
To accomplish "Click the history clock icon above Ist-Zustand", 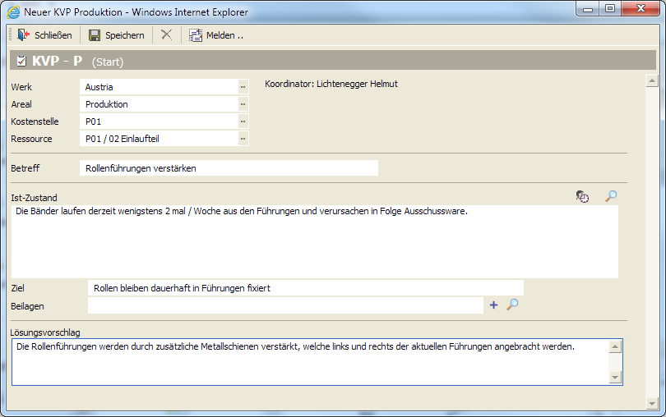I will (582, 196).
